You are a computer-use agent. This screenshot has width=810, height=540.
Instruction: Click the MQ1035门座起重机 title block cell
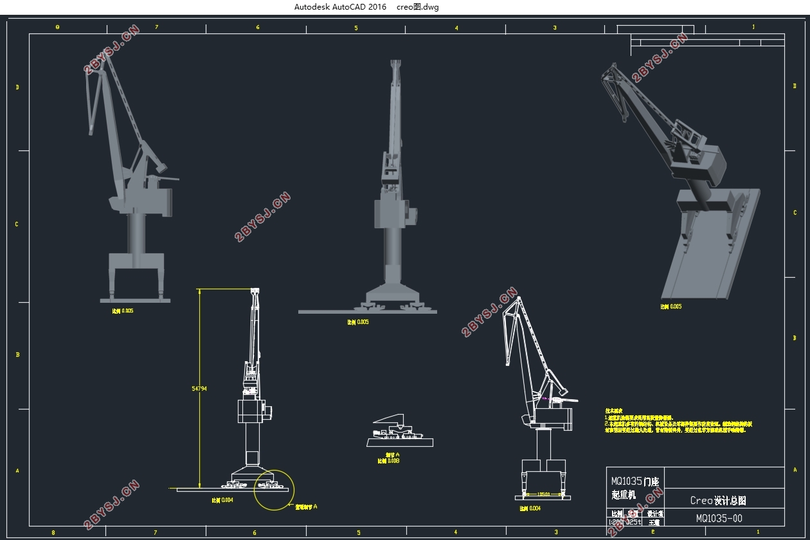[x=634, y=487]
